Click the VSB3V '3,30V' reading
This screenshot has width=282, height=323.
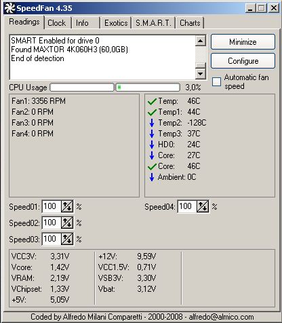pos(146,278)
